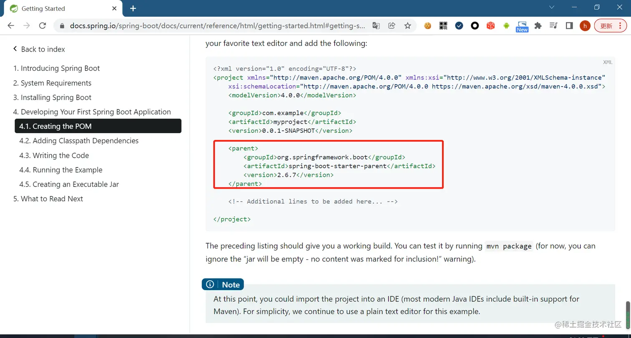Close the Getting Started tab
This screenshot has height=338, width=631.
pyautogui.click(x=115, y=8)
